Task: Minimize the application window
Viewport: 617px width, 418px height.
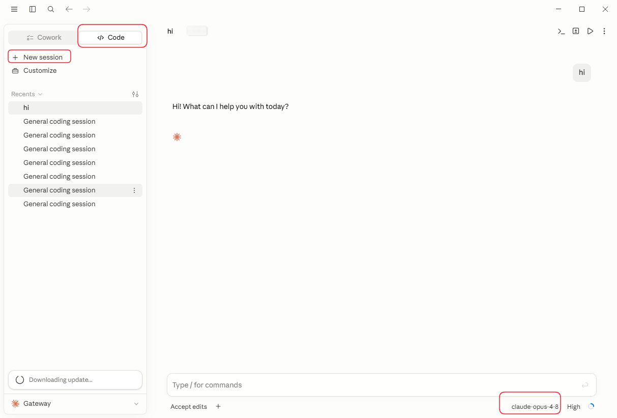Action: tap(559, 9)
